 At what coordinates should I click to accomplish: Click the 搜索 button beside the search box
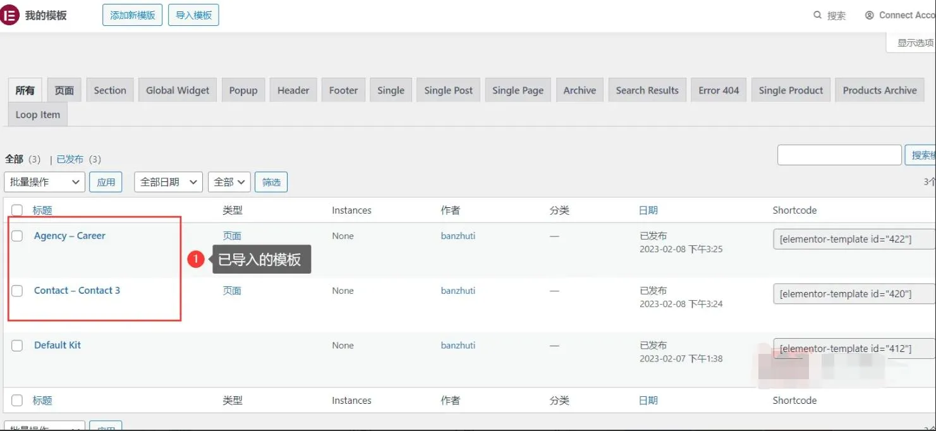[921, 155]
